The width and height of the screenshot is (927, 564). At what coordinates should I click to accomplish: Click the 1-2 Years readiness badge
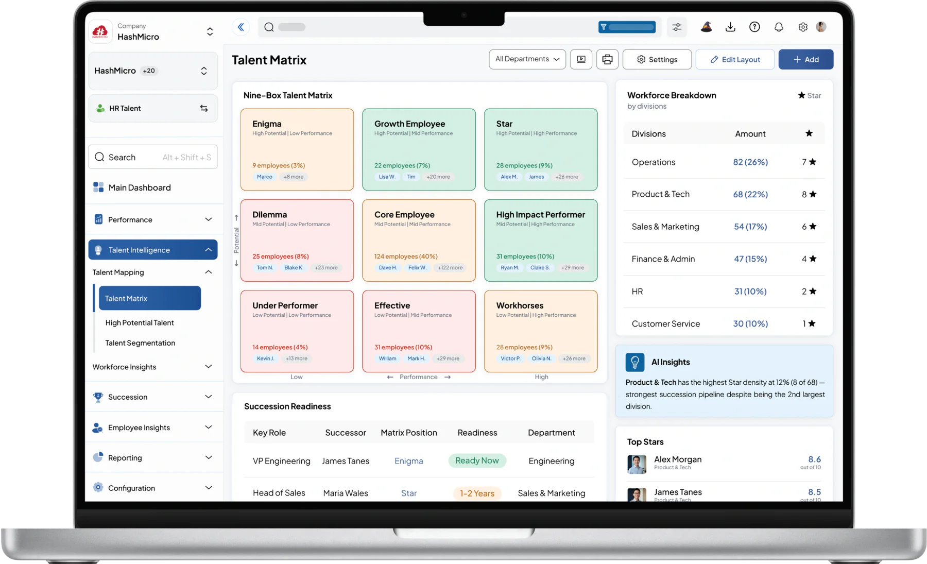tap(477, 493)
